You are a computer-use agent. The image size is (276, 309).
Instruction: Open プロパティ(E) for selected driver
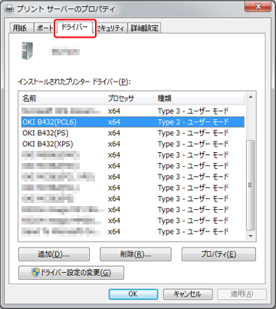(219, 254)
